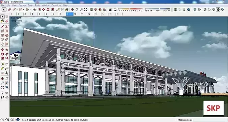Click Zoom Extents in the top toolbar
The width and height of the screenshot is (228, 122).
86,9
